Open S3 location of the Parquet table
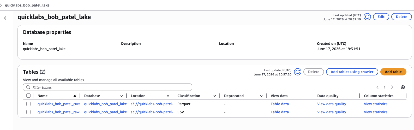 pyautogui.click(x=152, y=104)
